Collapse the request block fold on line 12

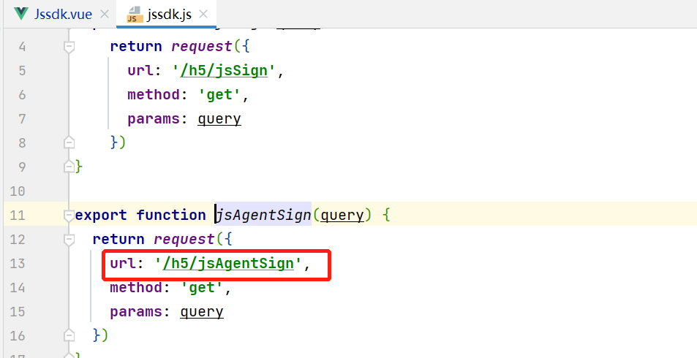click(x=69, y=239)
